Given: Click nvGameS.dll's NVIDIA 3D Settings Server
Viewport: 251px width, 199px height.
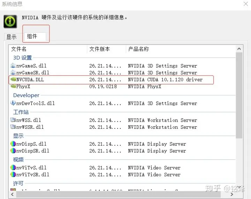Looking at the screenshot, I should click(162, 66).
